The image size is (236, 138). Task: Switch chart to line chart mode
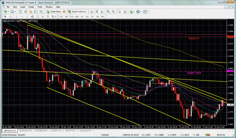(x=102, y=12)
